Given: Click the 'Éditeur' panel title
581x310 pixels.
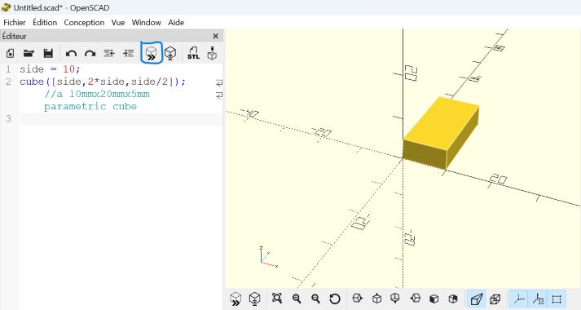Looking at the screenshot, I should click(x=15, y=36).
